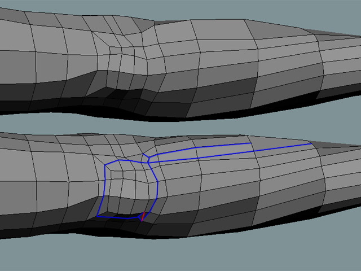Select the right side of the blue edge loop
The height and width of the screenshot is (271, 361).
click(156, 186)
